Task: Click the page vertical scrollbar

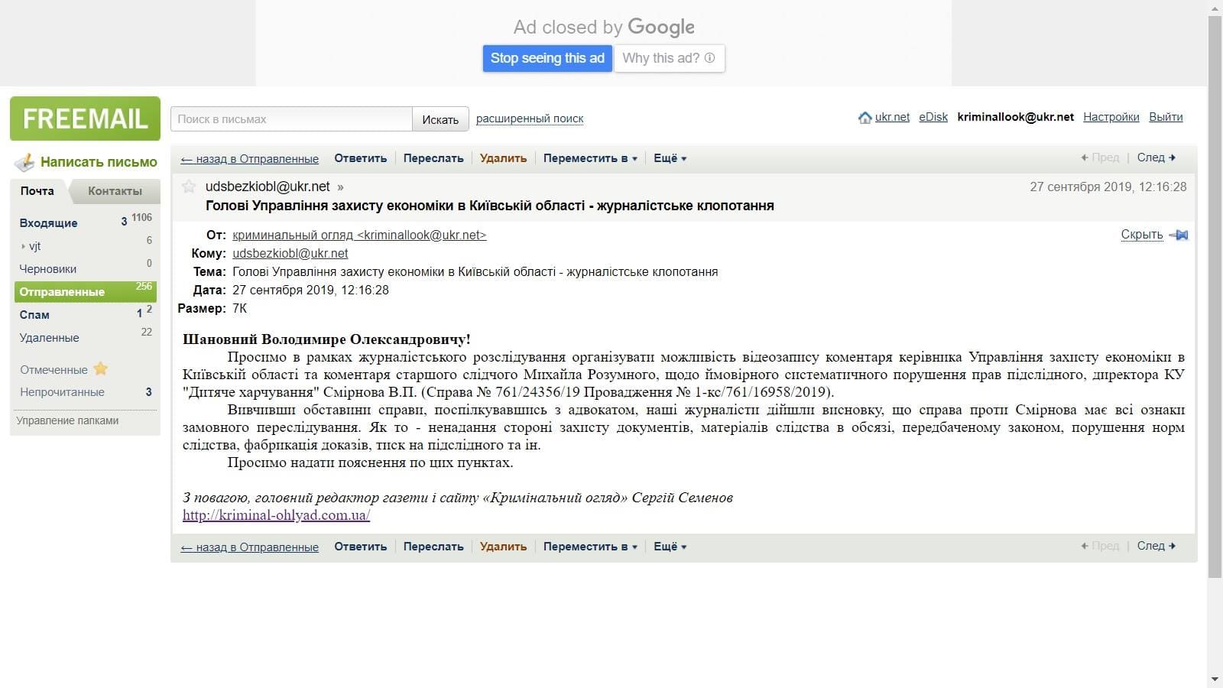Action: pyautogui.click(x=1215, y=297)
